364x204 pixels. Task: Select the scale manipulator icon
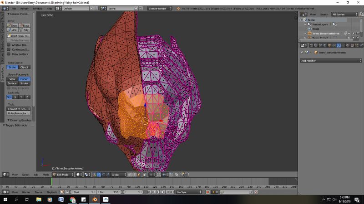click(x=108, y=175)
